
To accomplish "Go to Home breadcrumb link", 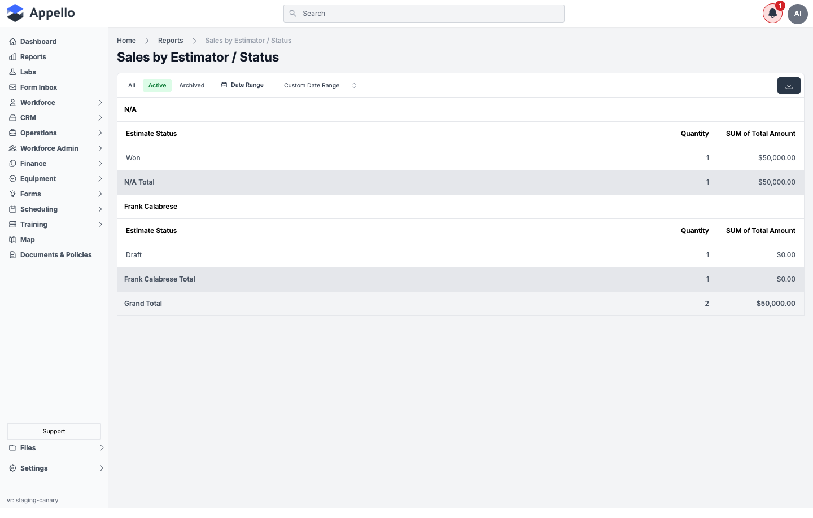I will [126, 41].
